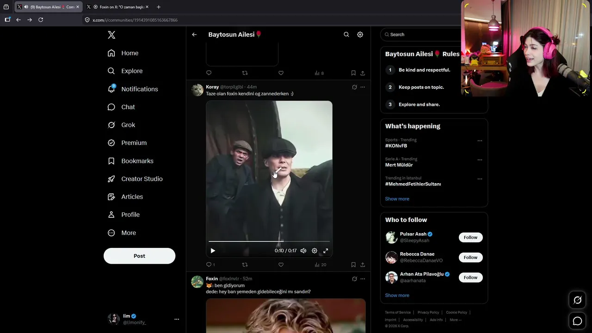
Task: Open more options for Mert Müldür trend
Action: (480, 160)
